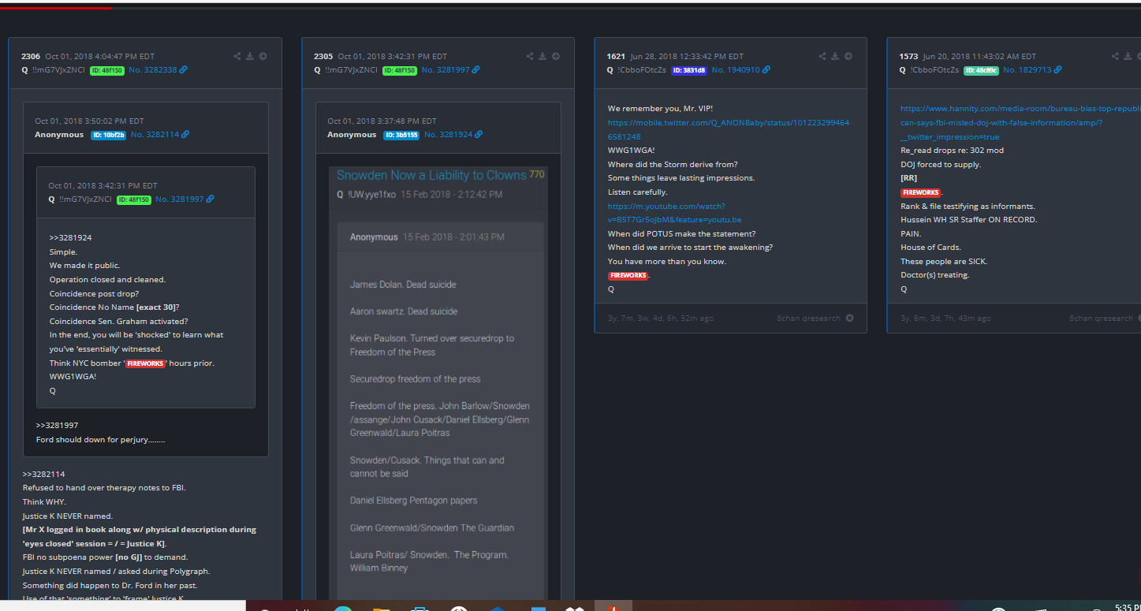Screen dimensions: 1141x611
Task: Click FIREWORKS tag in post 1573
Action: (x=920, y=192)
